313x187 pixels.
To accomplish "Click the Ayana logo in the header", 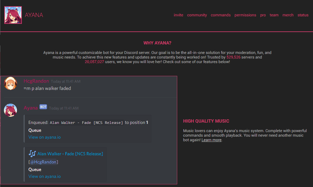I will (x=13, y=15).
